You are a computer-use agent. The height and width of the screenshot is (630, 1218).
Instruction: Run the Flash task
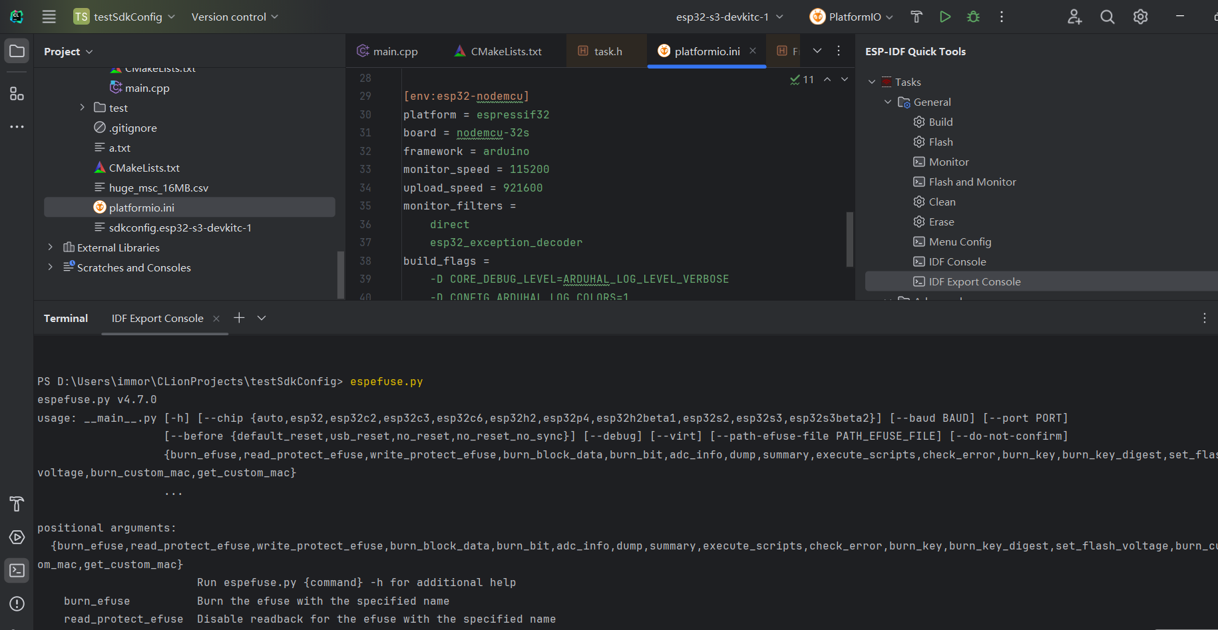[933, 142]
